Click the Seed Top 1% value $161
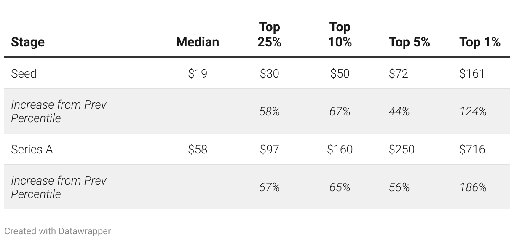Screen dimensions: 514x241 (472, 74)
